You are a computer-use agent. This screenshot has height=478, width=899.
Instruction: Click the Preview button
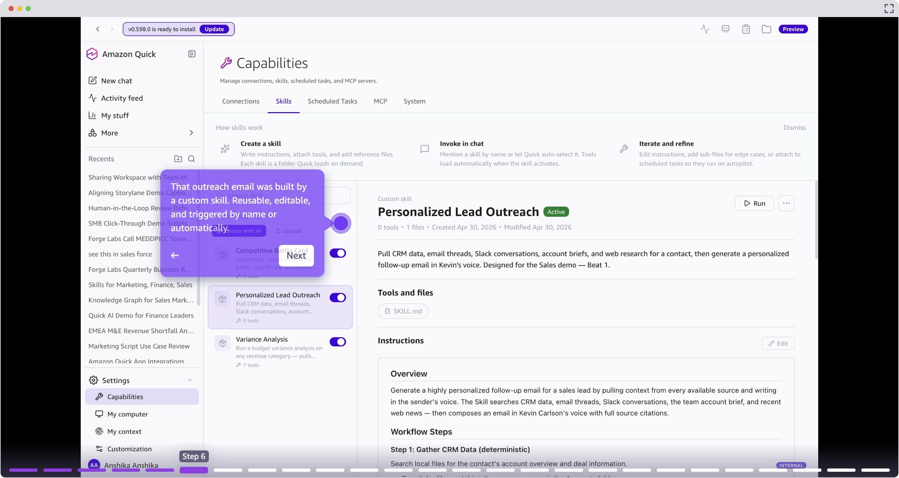tap(793, 29)
